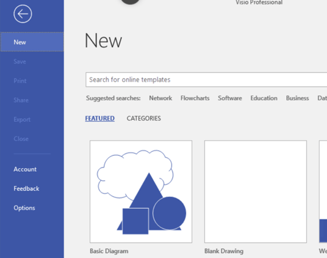Open the Account page
This screenshot has width=327, height=258.
[25, 169]
